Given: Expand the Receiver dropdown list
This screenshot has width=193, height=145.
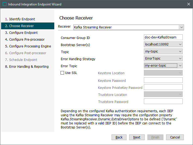Looking at the screenshot, I should (181, 27).
